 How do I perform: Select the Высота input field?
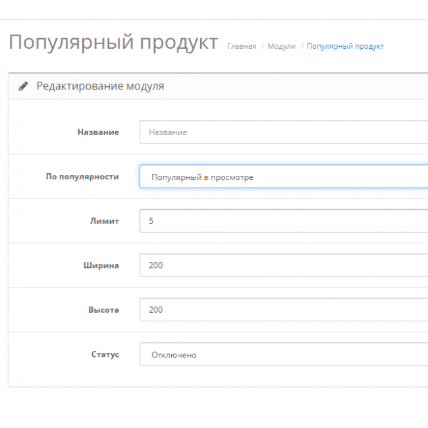(x=283, y=309)
